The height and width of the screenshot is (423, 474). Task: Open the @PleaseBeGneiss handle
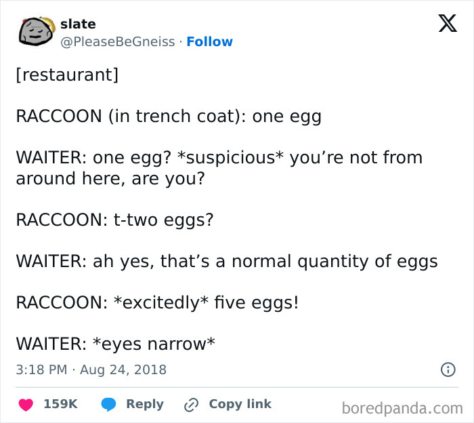[119, 41]
